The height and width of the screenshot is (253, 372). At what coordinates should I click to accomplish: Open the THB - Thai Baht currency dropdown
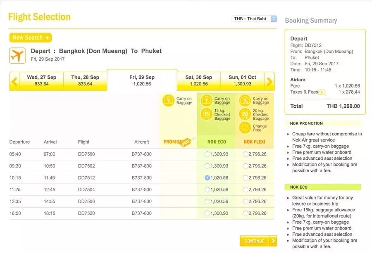tap(254, 19)
